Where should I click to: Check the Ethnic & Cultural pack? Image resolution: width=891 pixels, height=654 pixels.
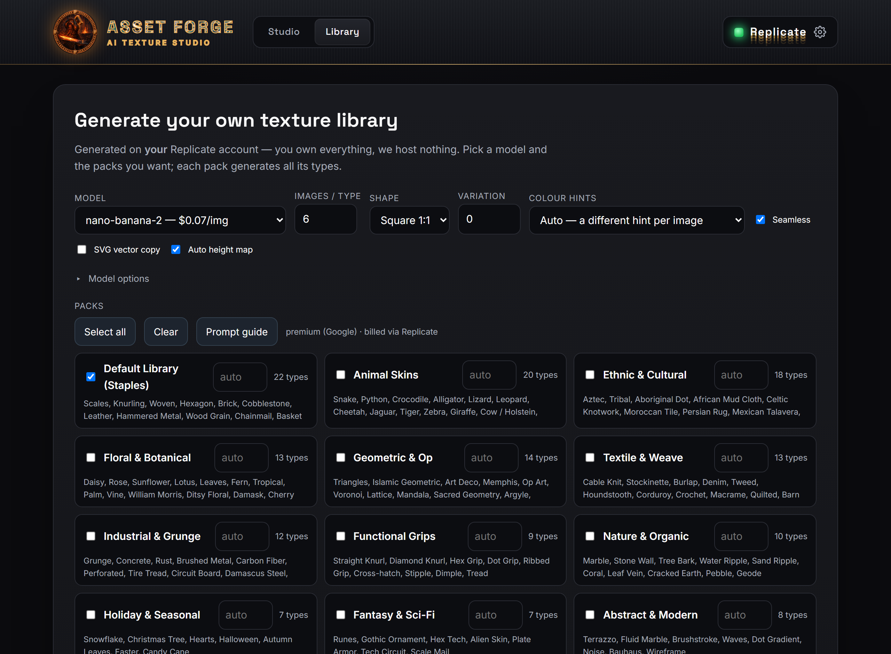pos(590,375)
